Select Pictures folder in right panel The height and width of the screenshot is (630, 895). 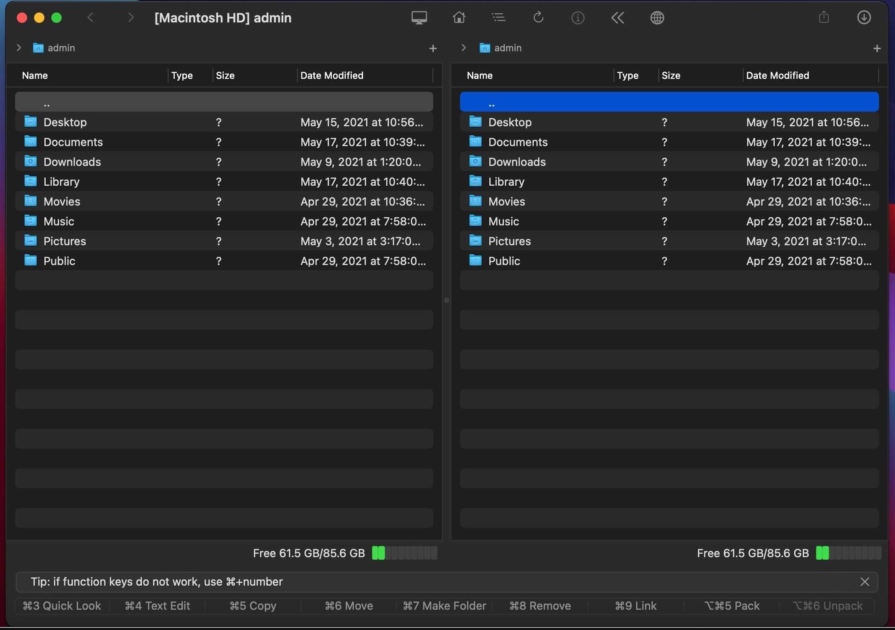tap(669, 241)
